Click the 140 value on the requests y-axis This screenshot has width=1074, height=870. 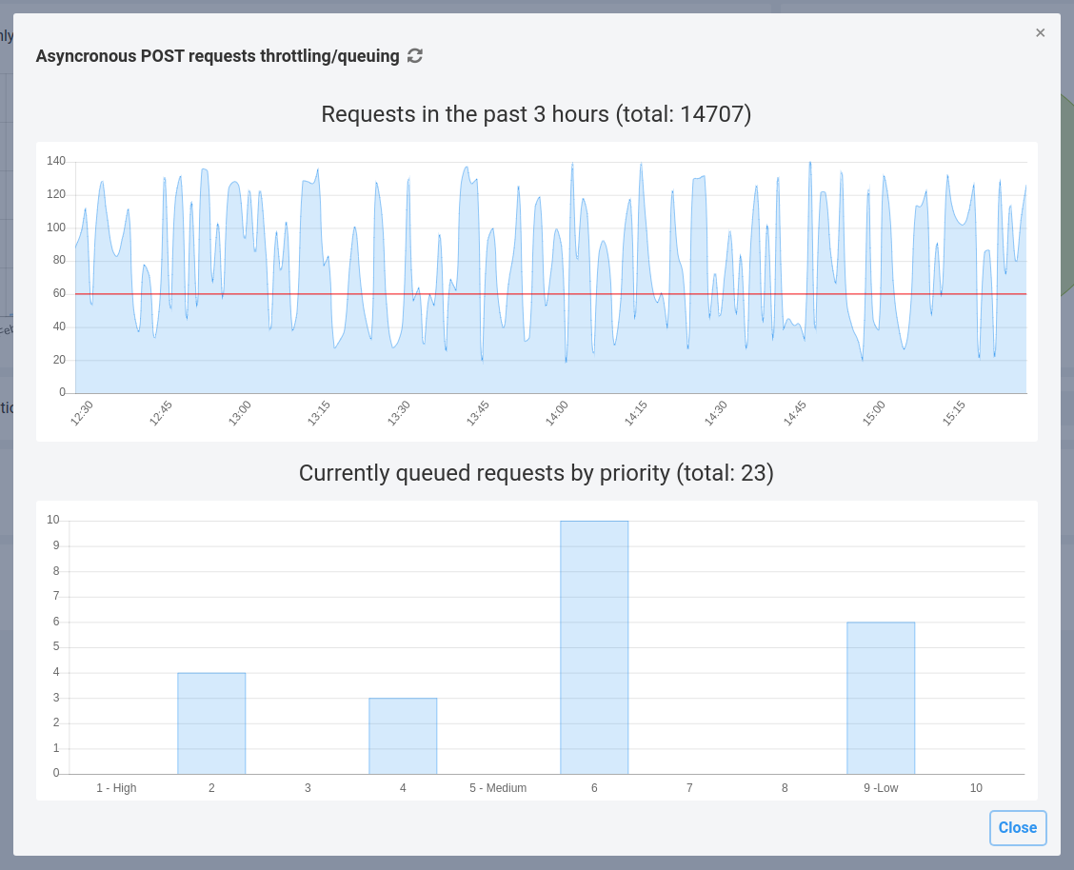pos(56,161)
